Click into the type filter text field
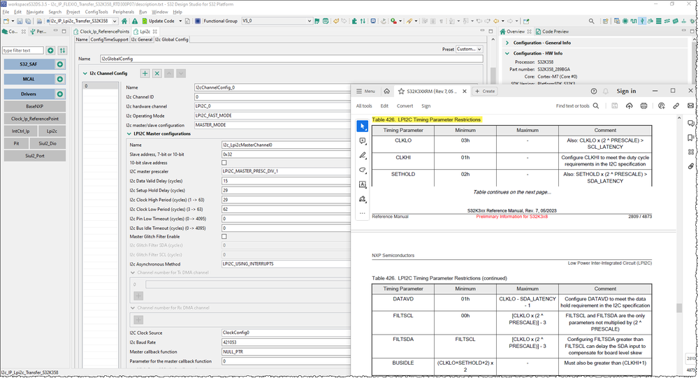Viewport: 698px width, 378px height. pyautogui.click(x=23, y=51)
